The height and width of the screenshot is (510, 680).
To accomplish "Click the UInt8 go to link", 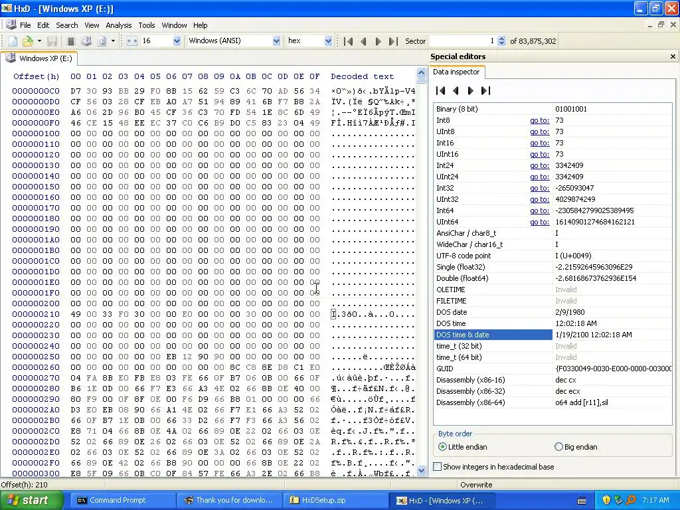I will coord(539,132).
